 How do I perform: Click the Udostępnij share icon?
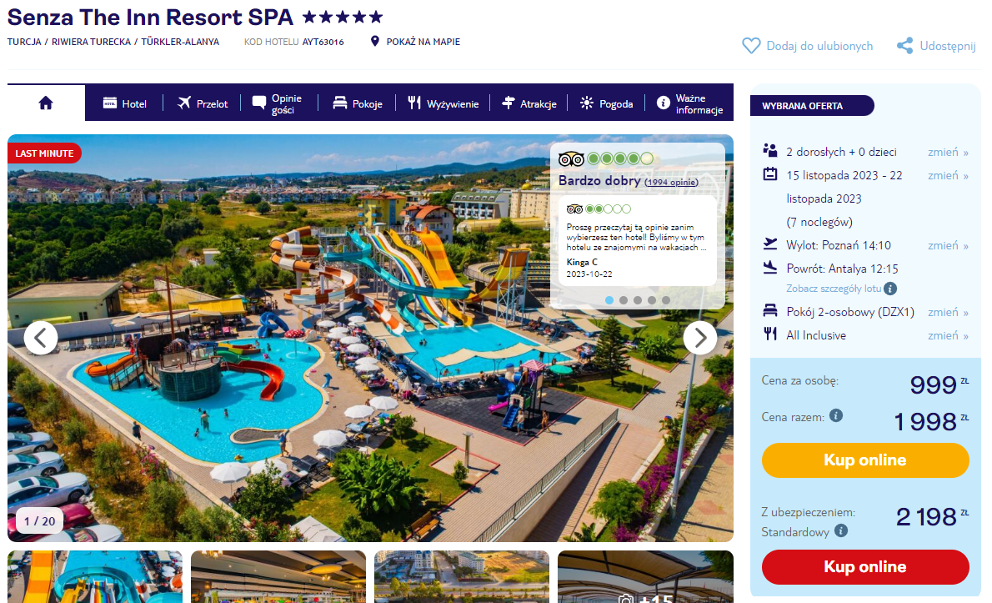click(x=904, y=46)
